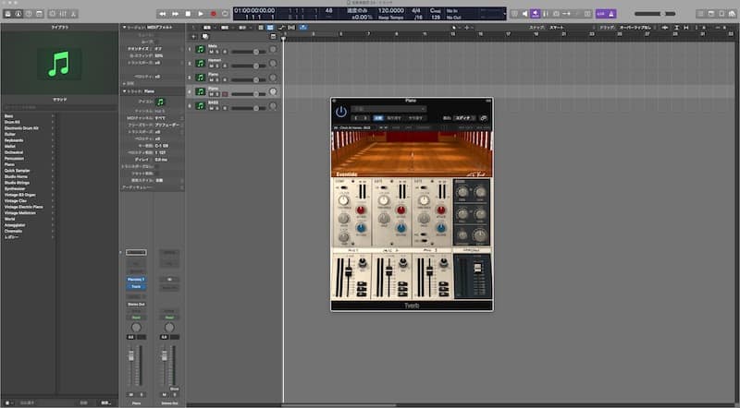Open the Smart Controls pane

tap(53, 14)
